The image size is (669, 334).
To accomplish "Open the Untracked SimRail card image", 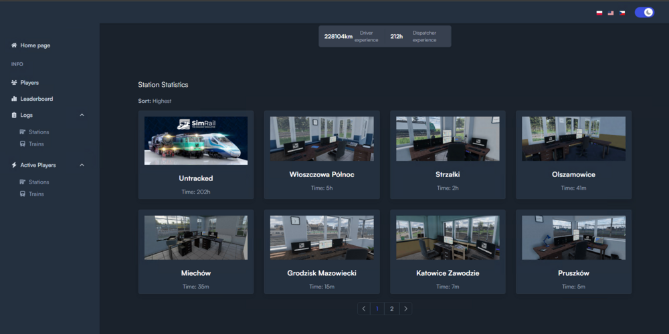I will click(x=196, y=140).
